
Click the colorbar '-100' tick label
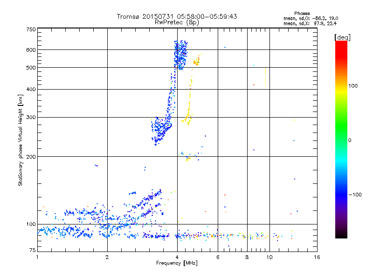coord(355,195)
